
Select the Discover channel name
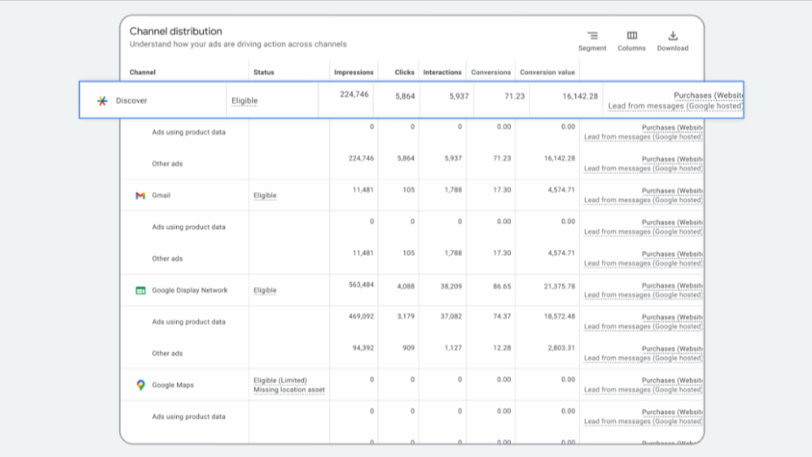click(x=132, y=101)
